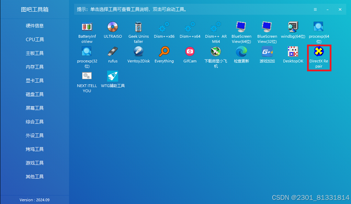The width and height of the screenshot is (351, 204).
Task: Select the BatteryInfoView tool icon
Action: pyautogui.click(x=87, y=27)
